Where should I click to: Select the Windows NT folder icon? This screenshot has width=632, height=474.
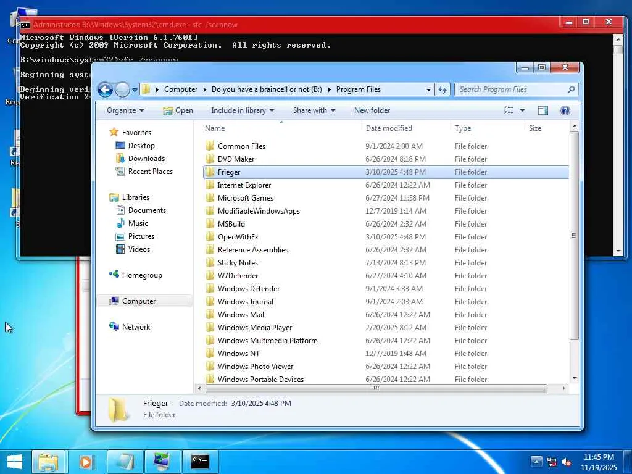point(210,354)
